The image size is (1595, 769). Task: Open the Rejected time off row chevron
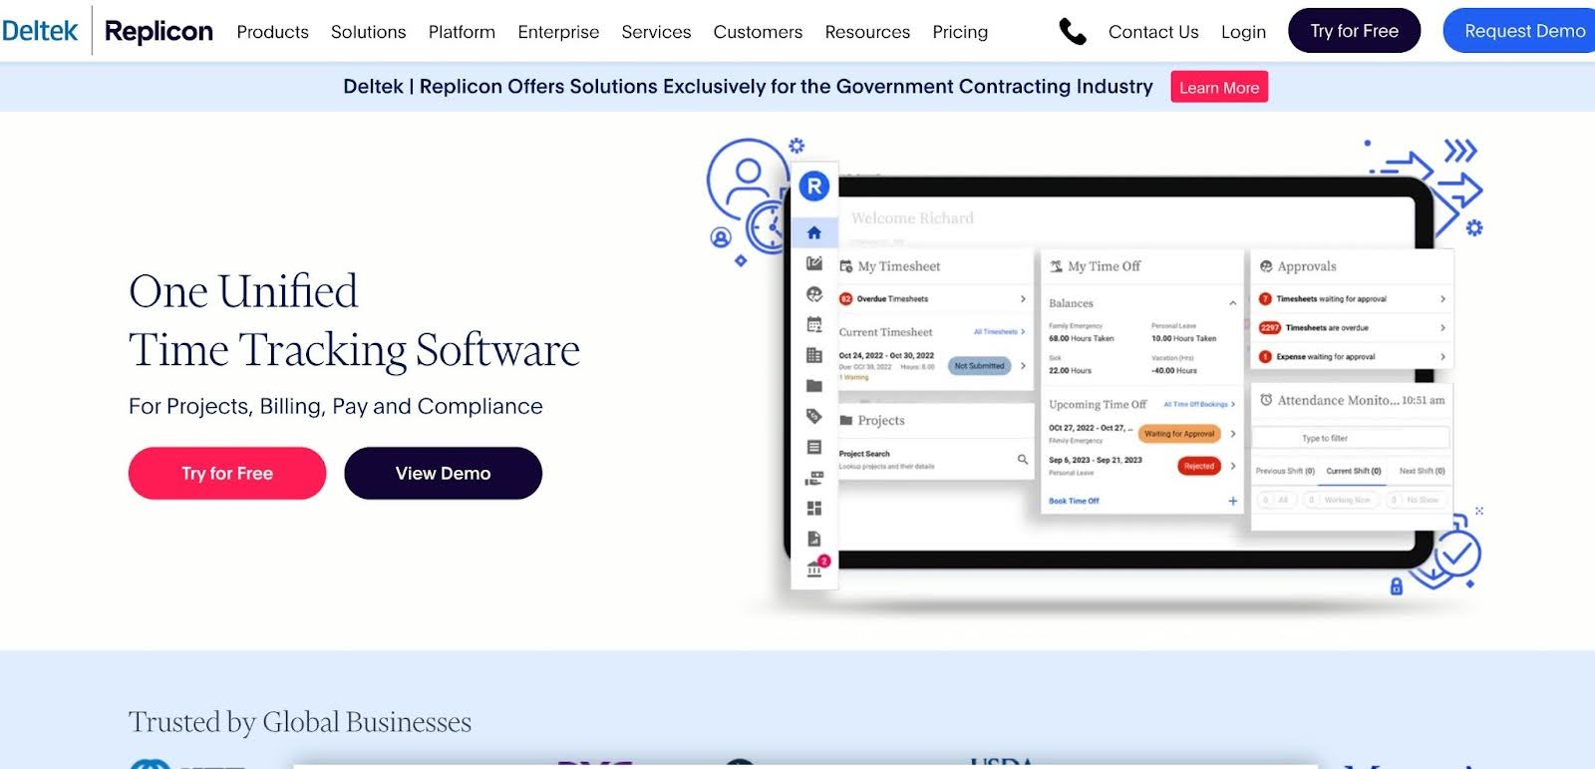(1233, 466)
